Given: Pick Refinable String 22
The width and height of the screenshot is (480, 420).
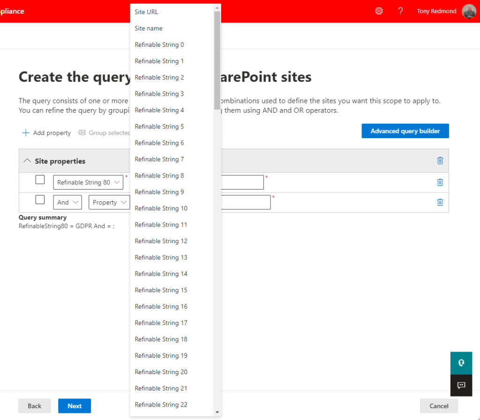Looking at the screenshot, I should [172, 405].
